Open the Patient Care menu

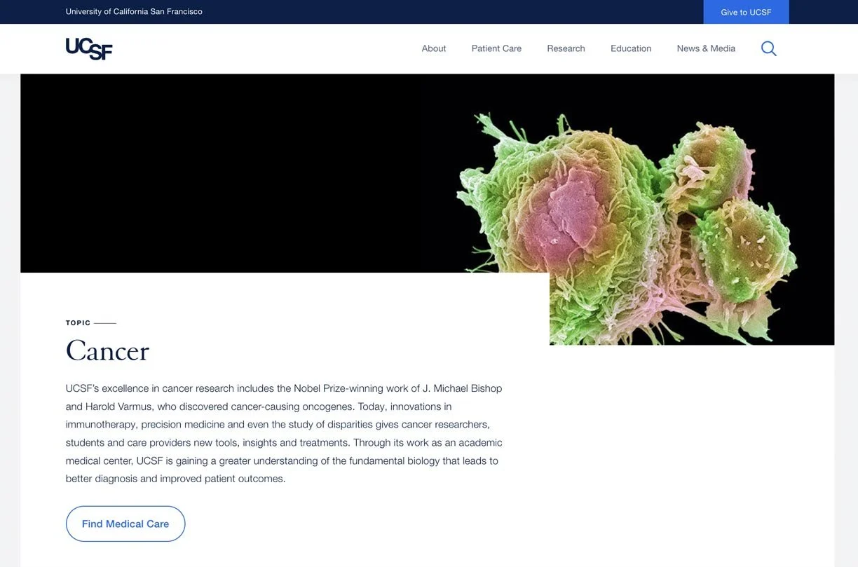tap(496, 48)
